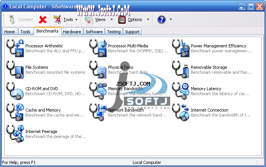266x167 pixels.
Task: Click the Connect computer icon
Action: pos(12,19)
